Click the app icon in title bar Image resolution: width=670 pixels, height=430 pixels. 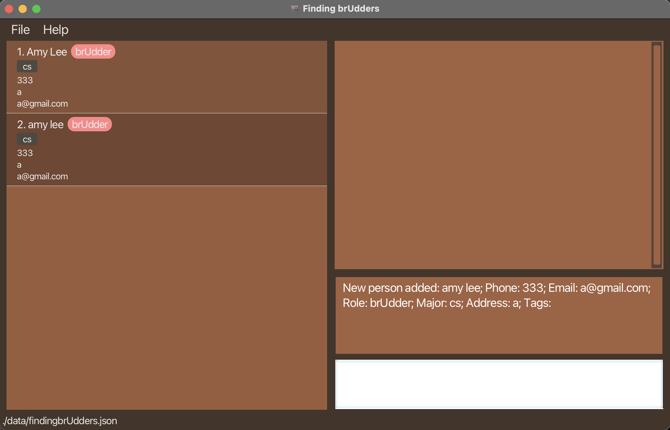294,8
